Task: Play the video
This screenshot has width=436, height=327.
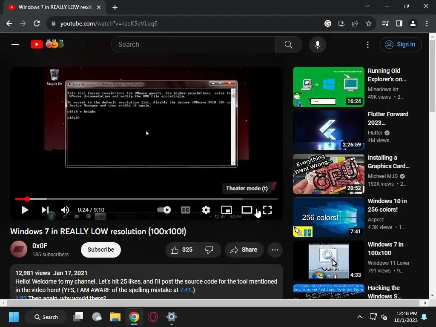Action: (x=25, y=210)
